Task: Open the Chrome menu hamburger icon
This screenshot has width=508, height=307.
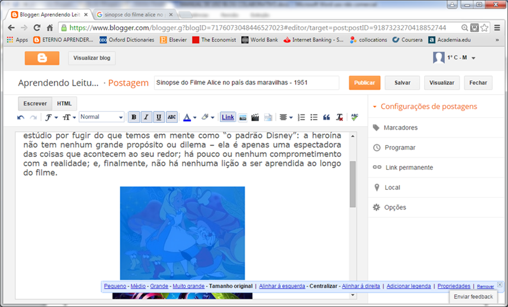Action: [x=497, y=28]
